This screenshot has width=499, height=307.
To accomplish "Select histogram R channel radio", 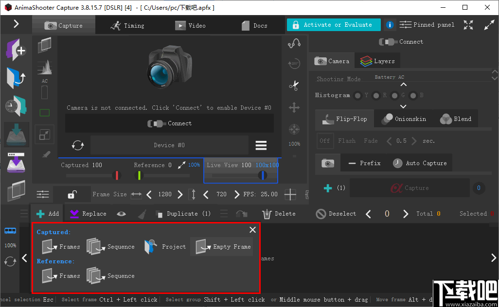I will [x=376, y=95].
